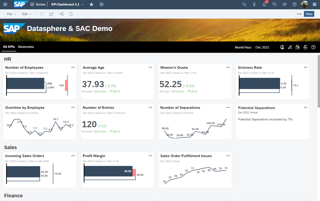
Task: Switch to the Masterdata tab
Action: [x=26, y=47]
